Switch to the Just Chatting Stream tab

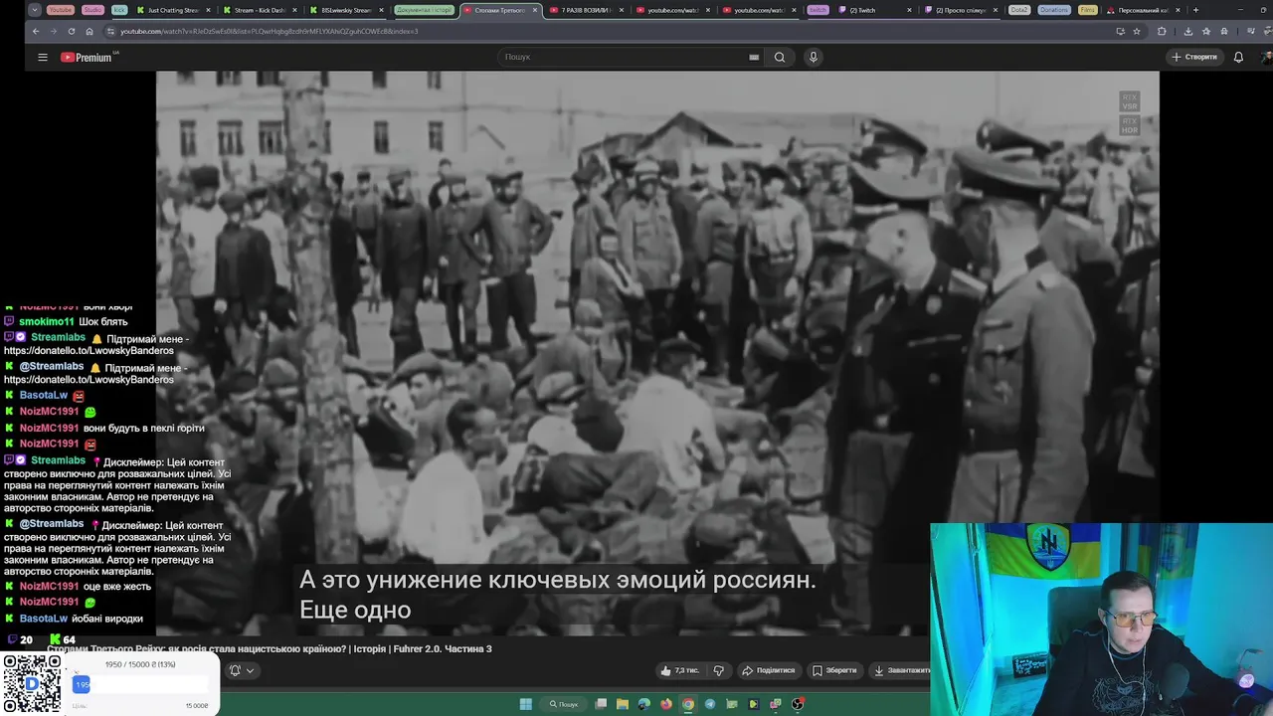(x=172, y=10)
